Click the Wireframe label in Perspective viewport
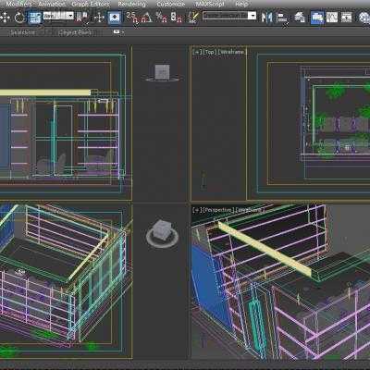Viewport: 370px width, 370px height. [x=249, y=210]
